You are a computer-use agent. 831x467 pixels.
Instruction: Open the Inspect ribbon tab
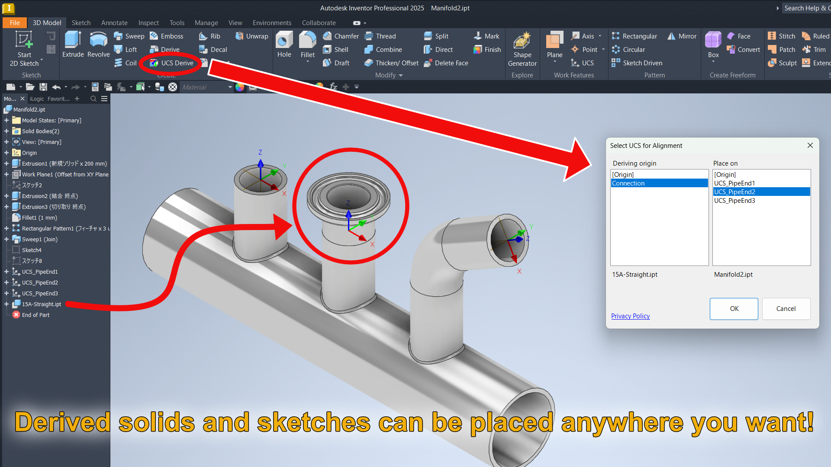tap(148, 23)
